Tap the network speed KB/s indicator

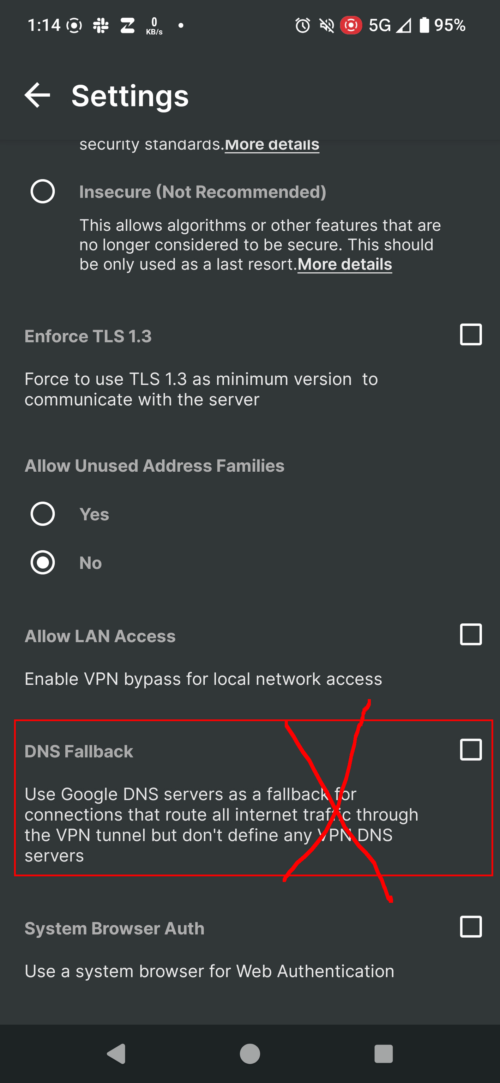tap(154, 26)
